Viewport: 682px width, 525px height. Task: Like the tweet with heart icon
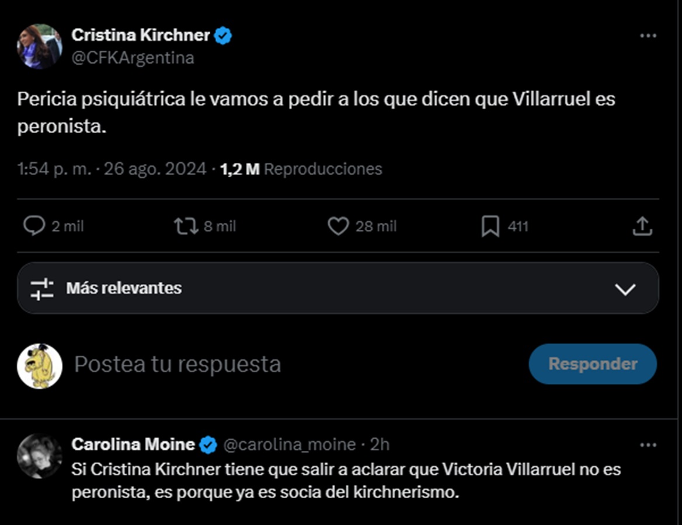click(x=338, y=226)
